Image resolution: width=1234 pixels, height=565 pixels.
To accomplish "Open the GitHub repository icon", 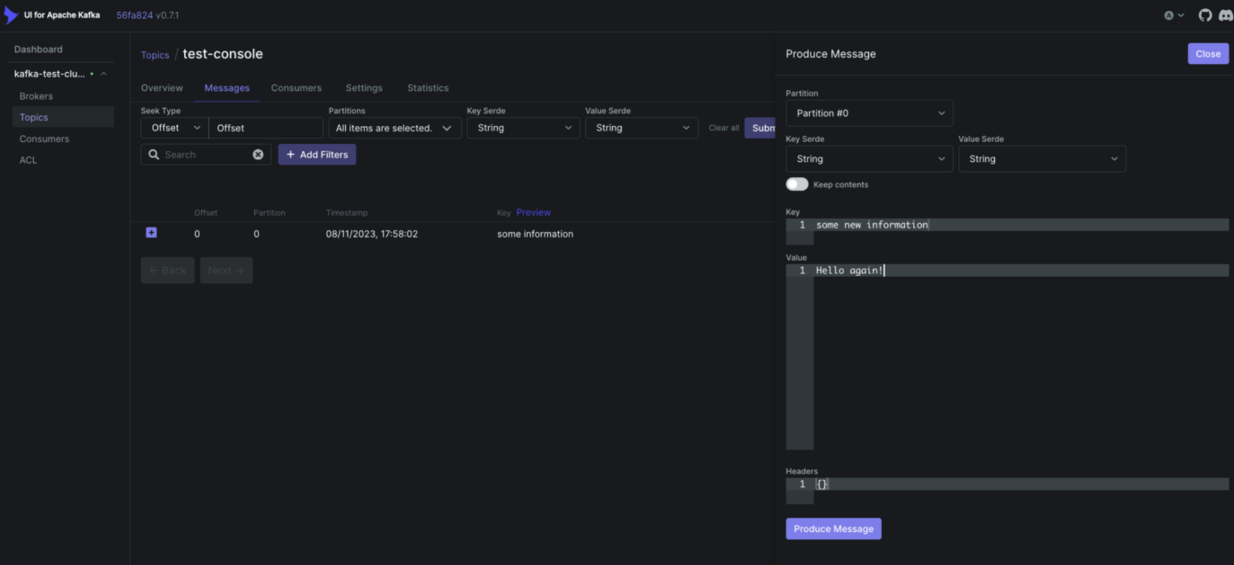I will [1205, 14].
